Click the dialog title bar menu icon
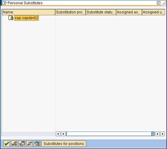Viewport: 167px width, 149px height. click(5, 3)
